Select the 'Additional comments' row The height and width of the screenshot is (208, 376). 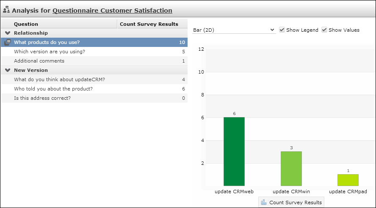[94, 61]
